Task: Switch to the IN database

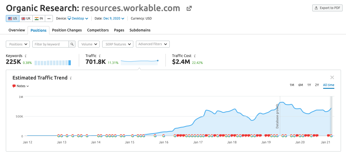Action: click(x=39, y=18)
